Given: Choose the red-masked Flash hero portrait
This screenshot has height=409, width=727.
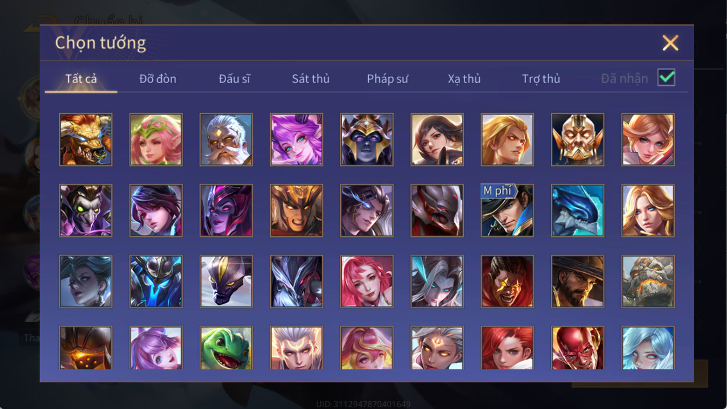Looking at the screenshot, I should click(578, 348).
